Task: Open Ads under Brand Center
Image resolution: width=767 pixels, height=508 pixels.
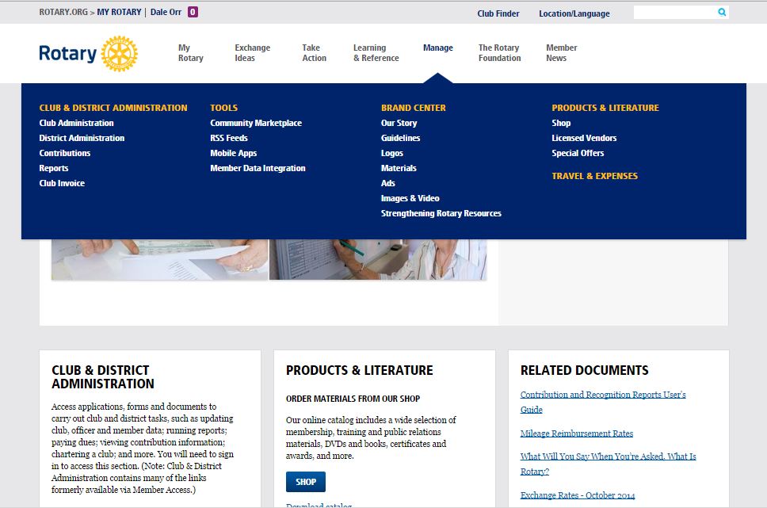Action: point(388,183)
